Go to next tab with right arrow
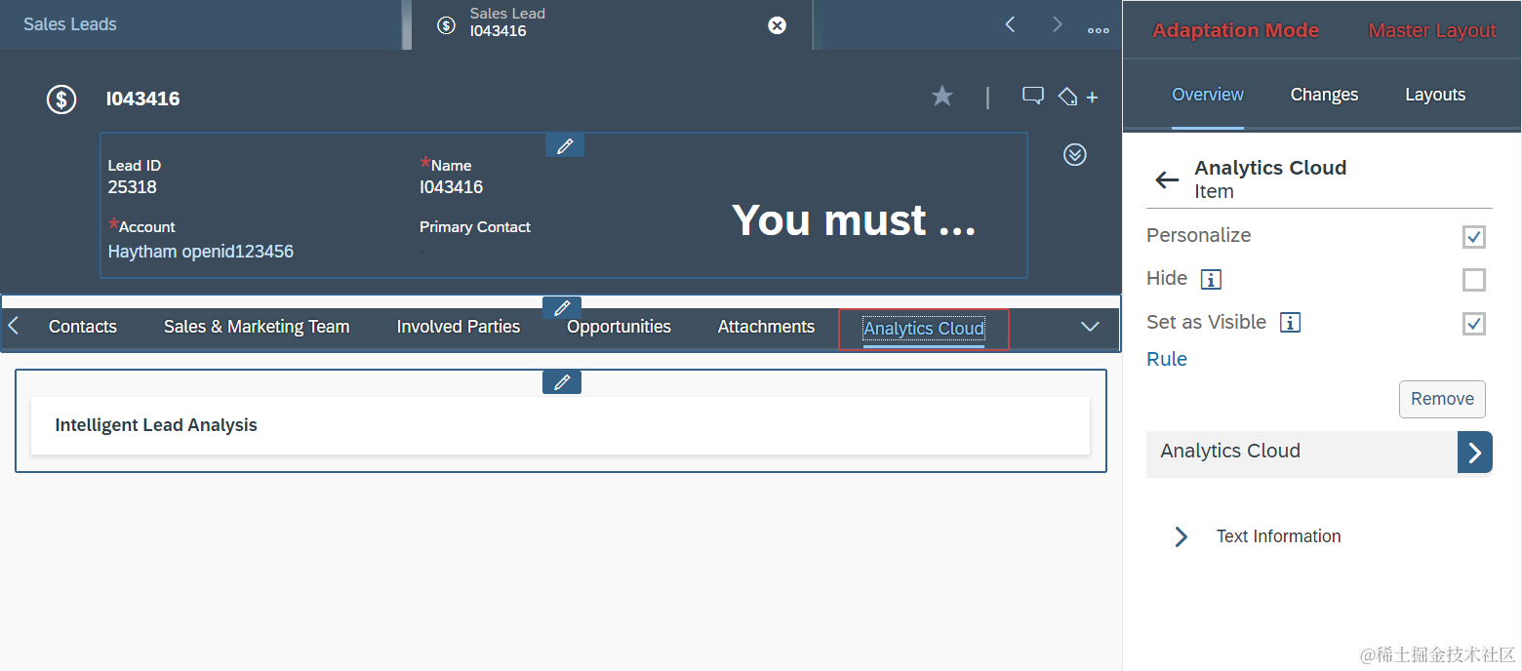The height and width of the screenshot is (671, 1522). [x=1057, y=24]
